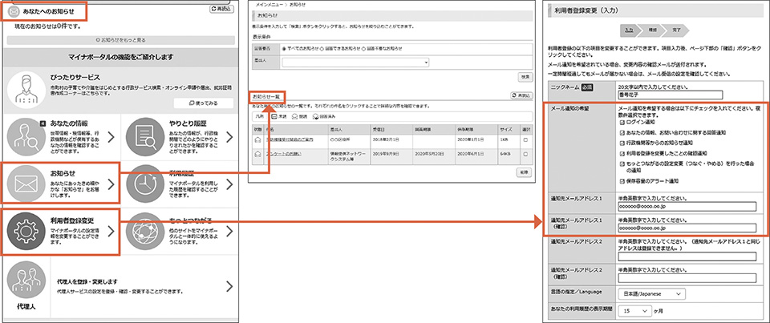The image size is (770, 323).
Task: Toggle もっとつながるの設定変更 notification checkbox
Action: [622, 163]
